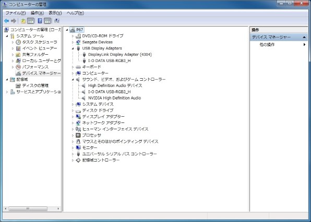Screen dimensions: 311x222
Task: Click the left pane scroll left arrow
Action: 5,208
